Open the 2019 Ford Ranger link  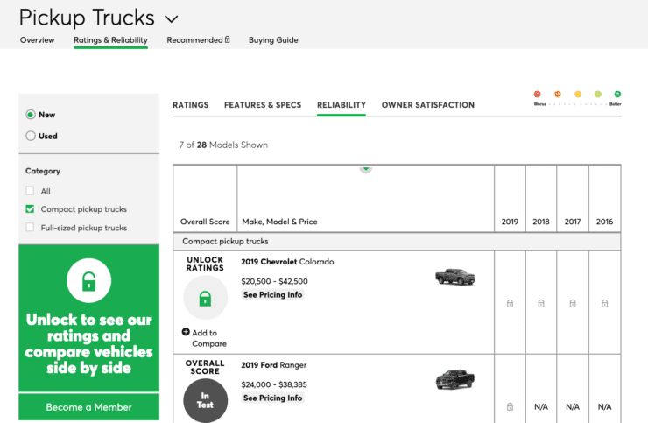click(x=273, y=365)
